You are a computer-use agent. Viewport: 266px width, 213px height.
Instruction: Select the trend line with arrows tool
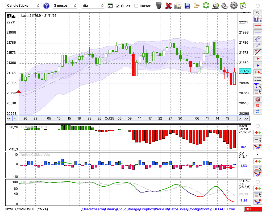coord(258,46)
